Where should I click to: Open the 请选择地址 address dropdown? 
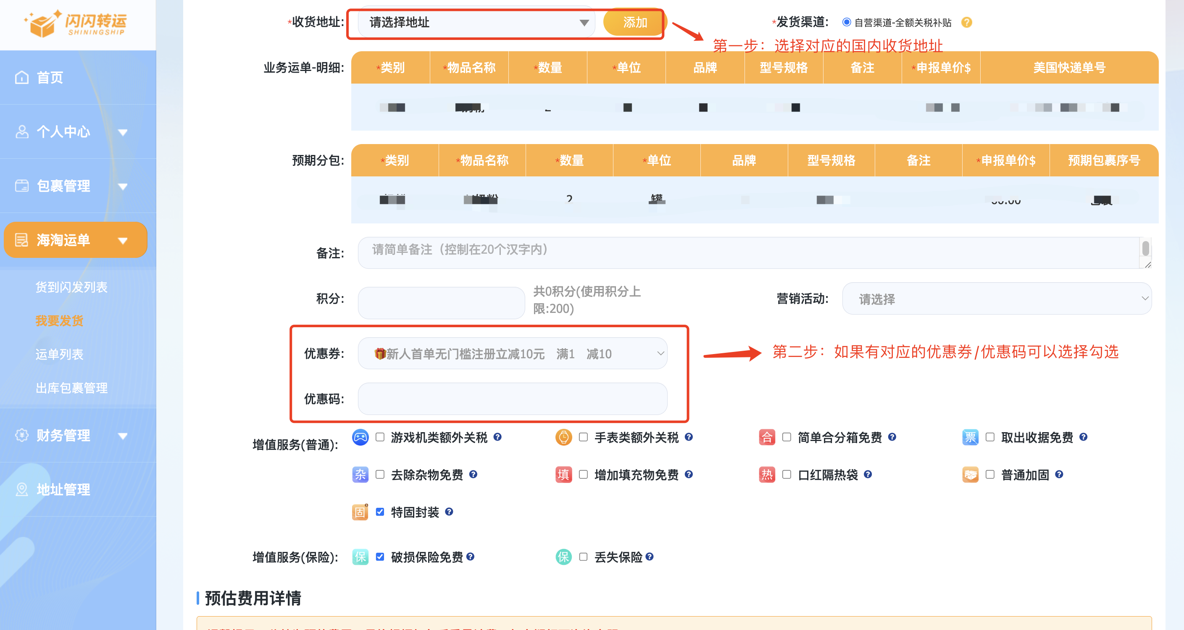(476, 23)
